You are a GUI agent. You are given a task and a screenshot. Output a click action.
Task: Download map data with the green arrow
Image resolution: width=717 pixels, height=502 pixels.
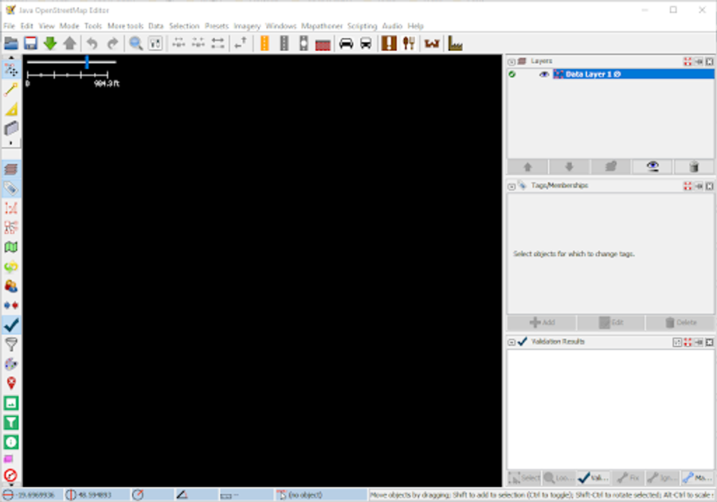[x=50, y=44]
